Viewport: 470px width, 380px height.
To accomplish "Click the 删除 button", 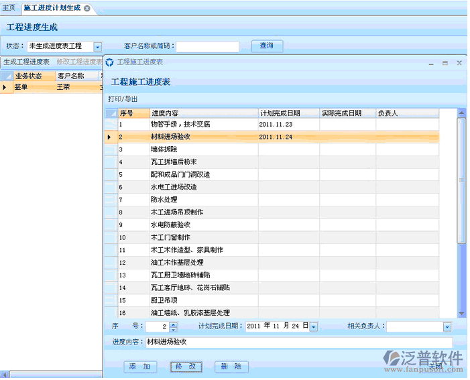I will (232, 367).
